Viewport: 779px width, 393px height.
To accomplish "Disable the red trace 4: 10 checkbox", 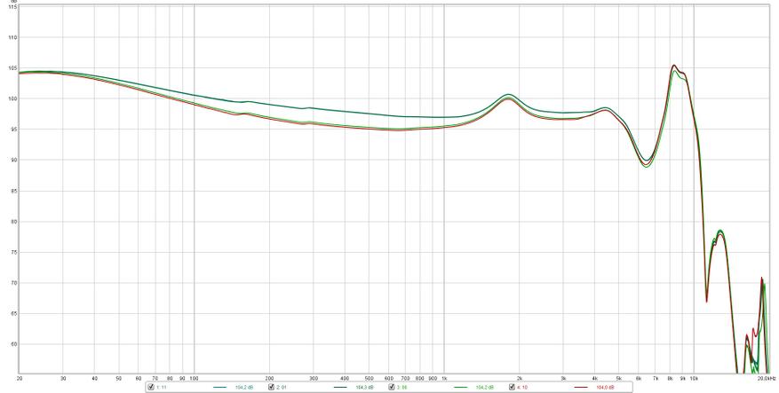I will coord(512,387).
